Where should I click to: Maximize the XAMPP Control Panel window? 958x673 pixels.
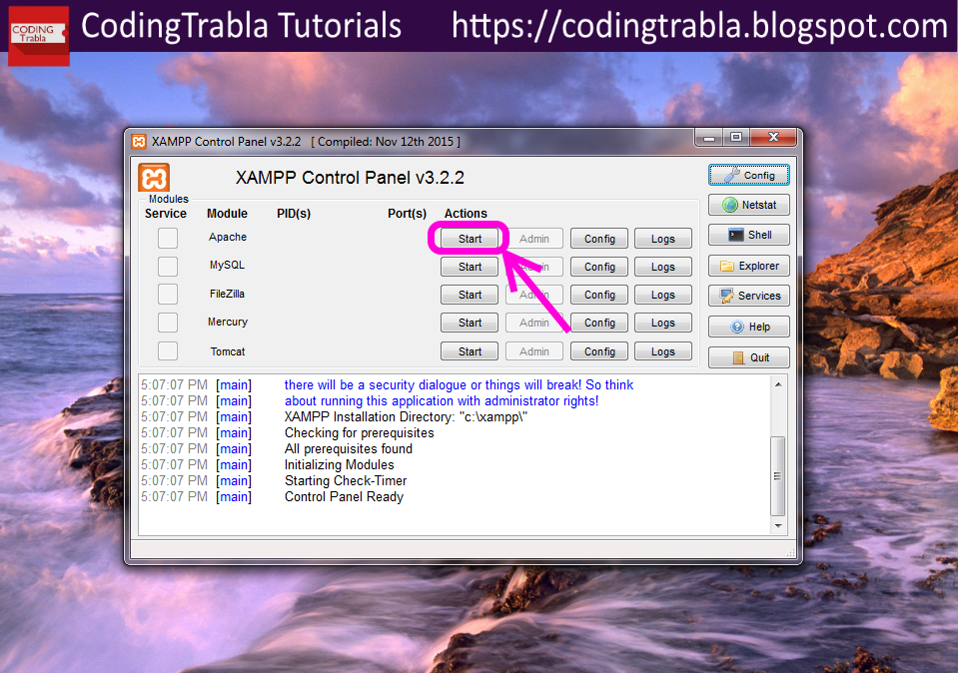(736, 138)
